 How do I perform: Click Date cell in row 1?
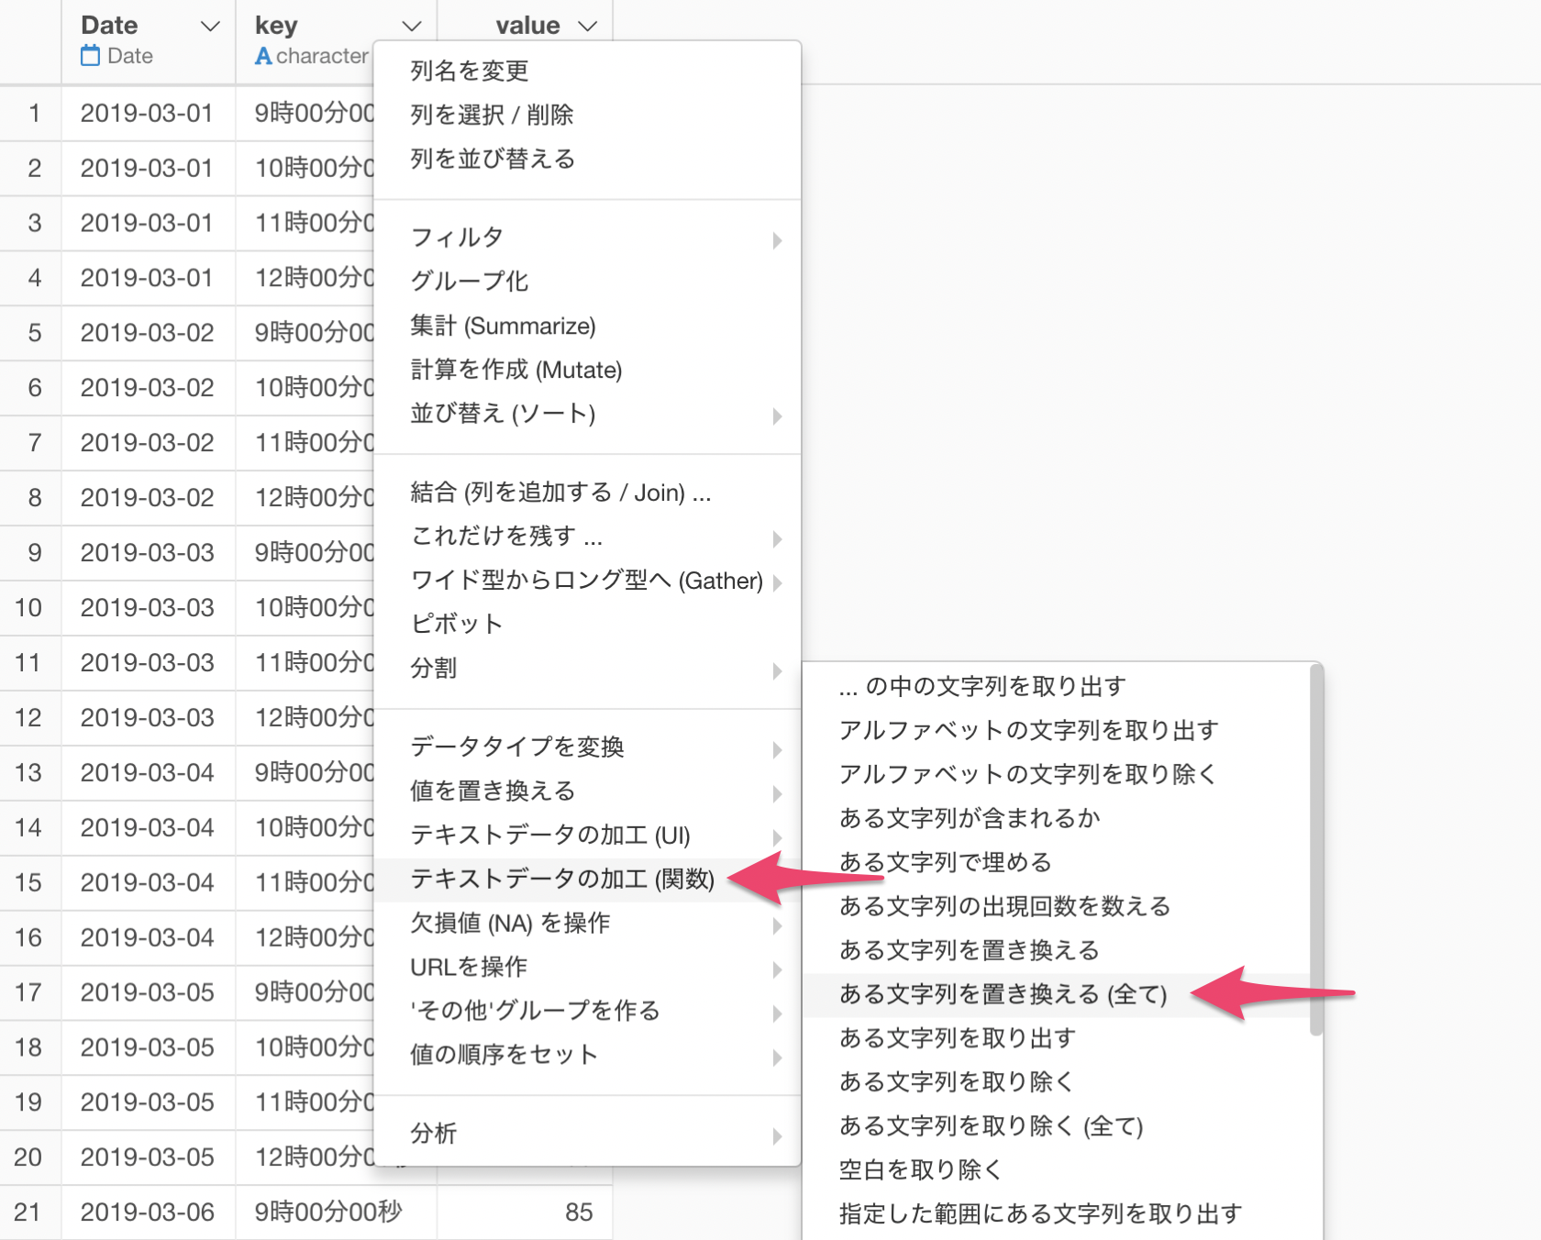pos(148,114)
